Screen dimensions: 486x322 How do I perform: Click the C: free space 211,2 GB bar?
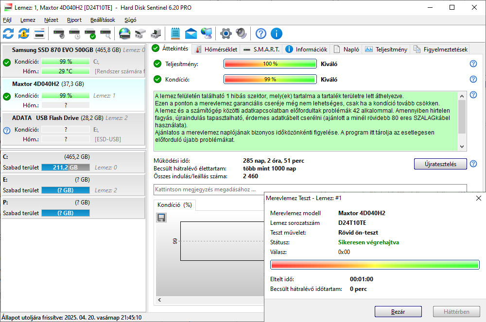tap(66, 168)
